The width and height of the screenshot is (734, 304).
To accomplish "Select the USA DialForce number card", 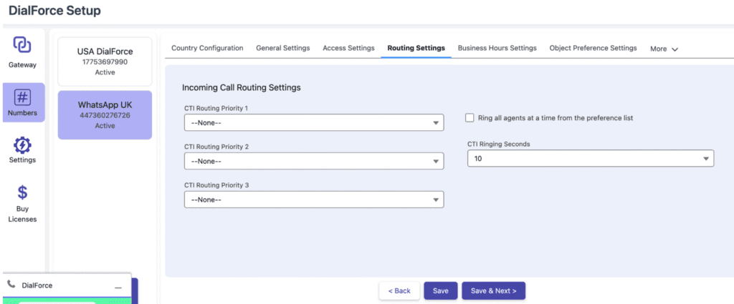I will [x=105, y=62].
